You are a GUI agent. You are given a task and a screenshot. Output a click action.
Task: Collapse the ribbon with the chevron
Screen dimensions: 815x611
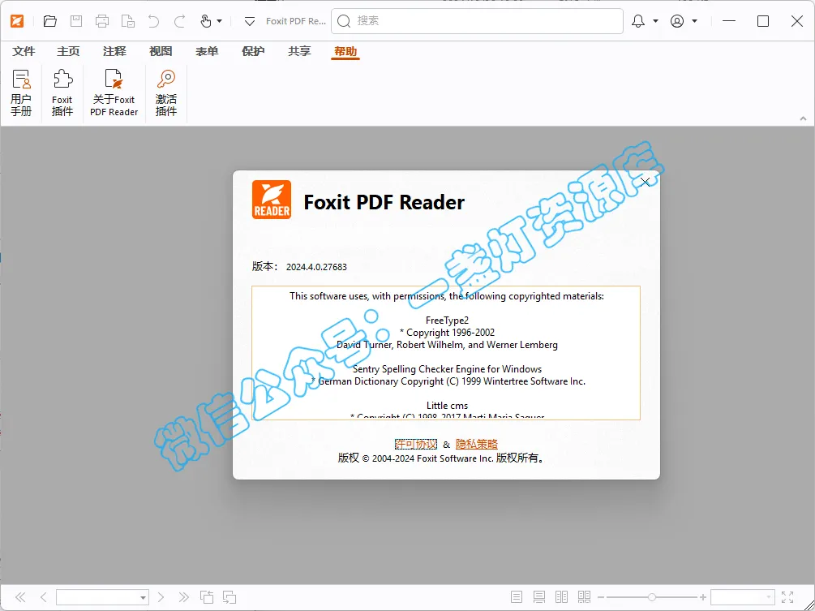[x=803, y=118]
